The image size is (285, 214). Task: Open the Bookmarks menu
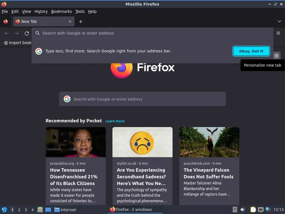click(62, 11)
